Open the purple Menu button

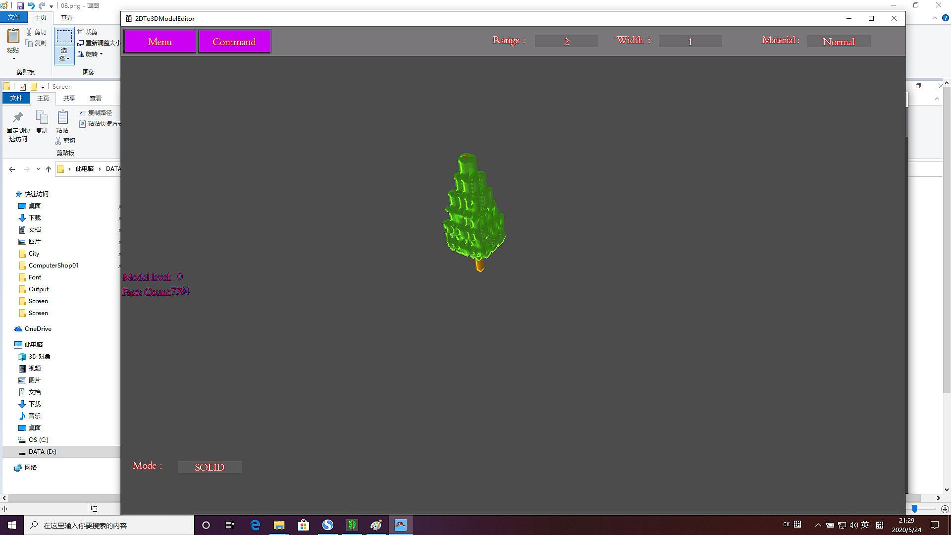pos(160,42)
